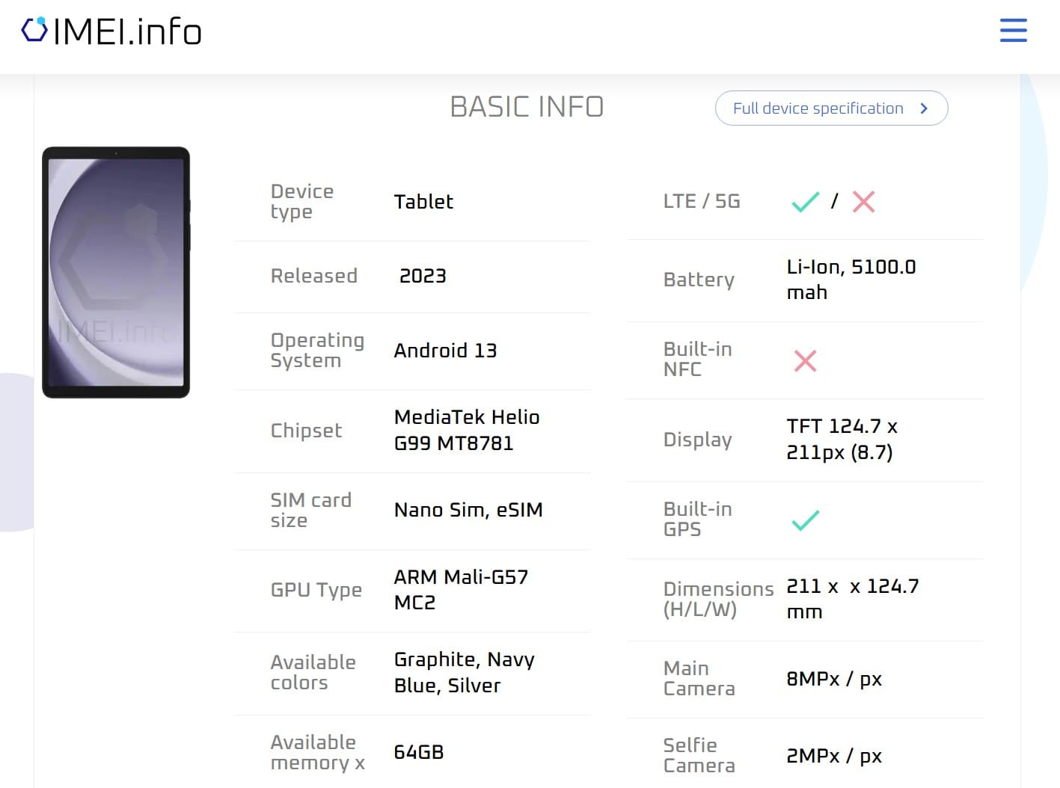
Task: Click the value "Tablet"
Action: tap(423, 202)
